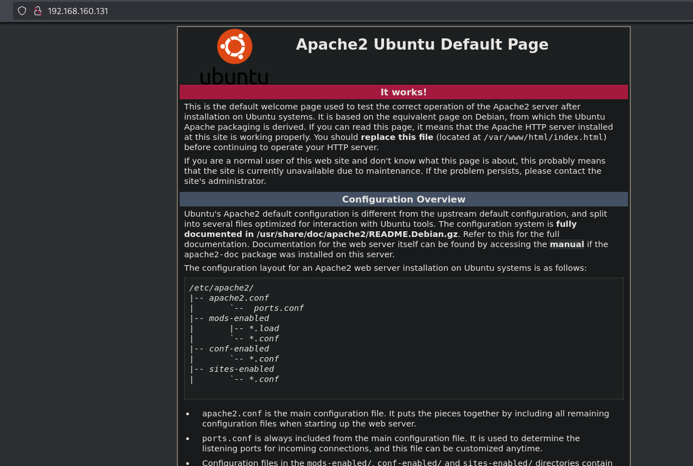Viewport: 693px width, 466px height.
Task: Click the README.Debian.gz path in bold text
Action: click(357, 234)
